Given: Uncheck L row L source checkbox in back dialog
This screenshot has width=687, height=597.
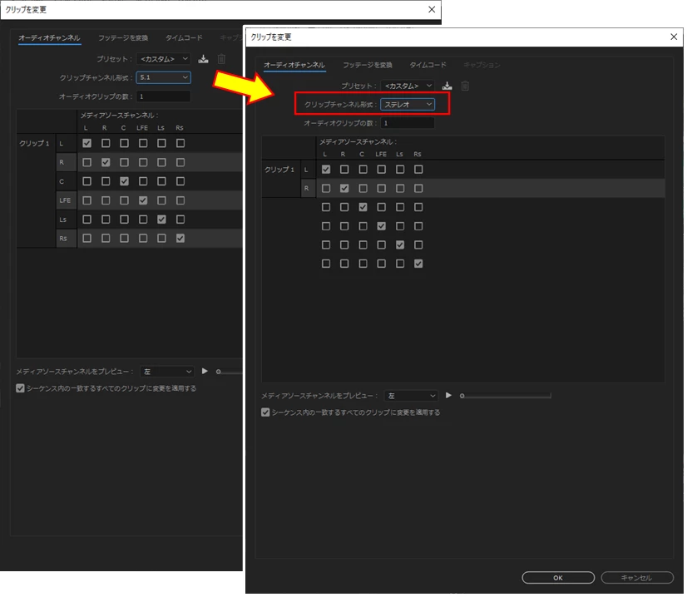Looking at the screenshot, I should (87, 143).
